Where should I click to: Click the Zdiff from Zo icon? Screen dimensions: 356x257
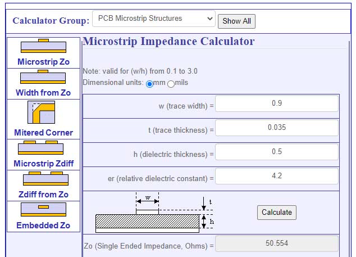click(43, 179)
